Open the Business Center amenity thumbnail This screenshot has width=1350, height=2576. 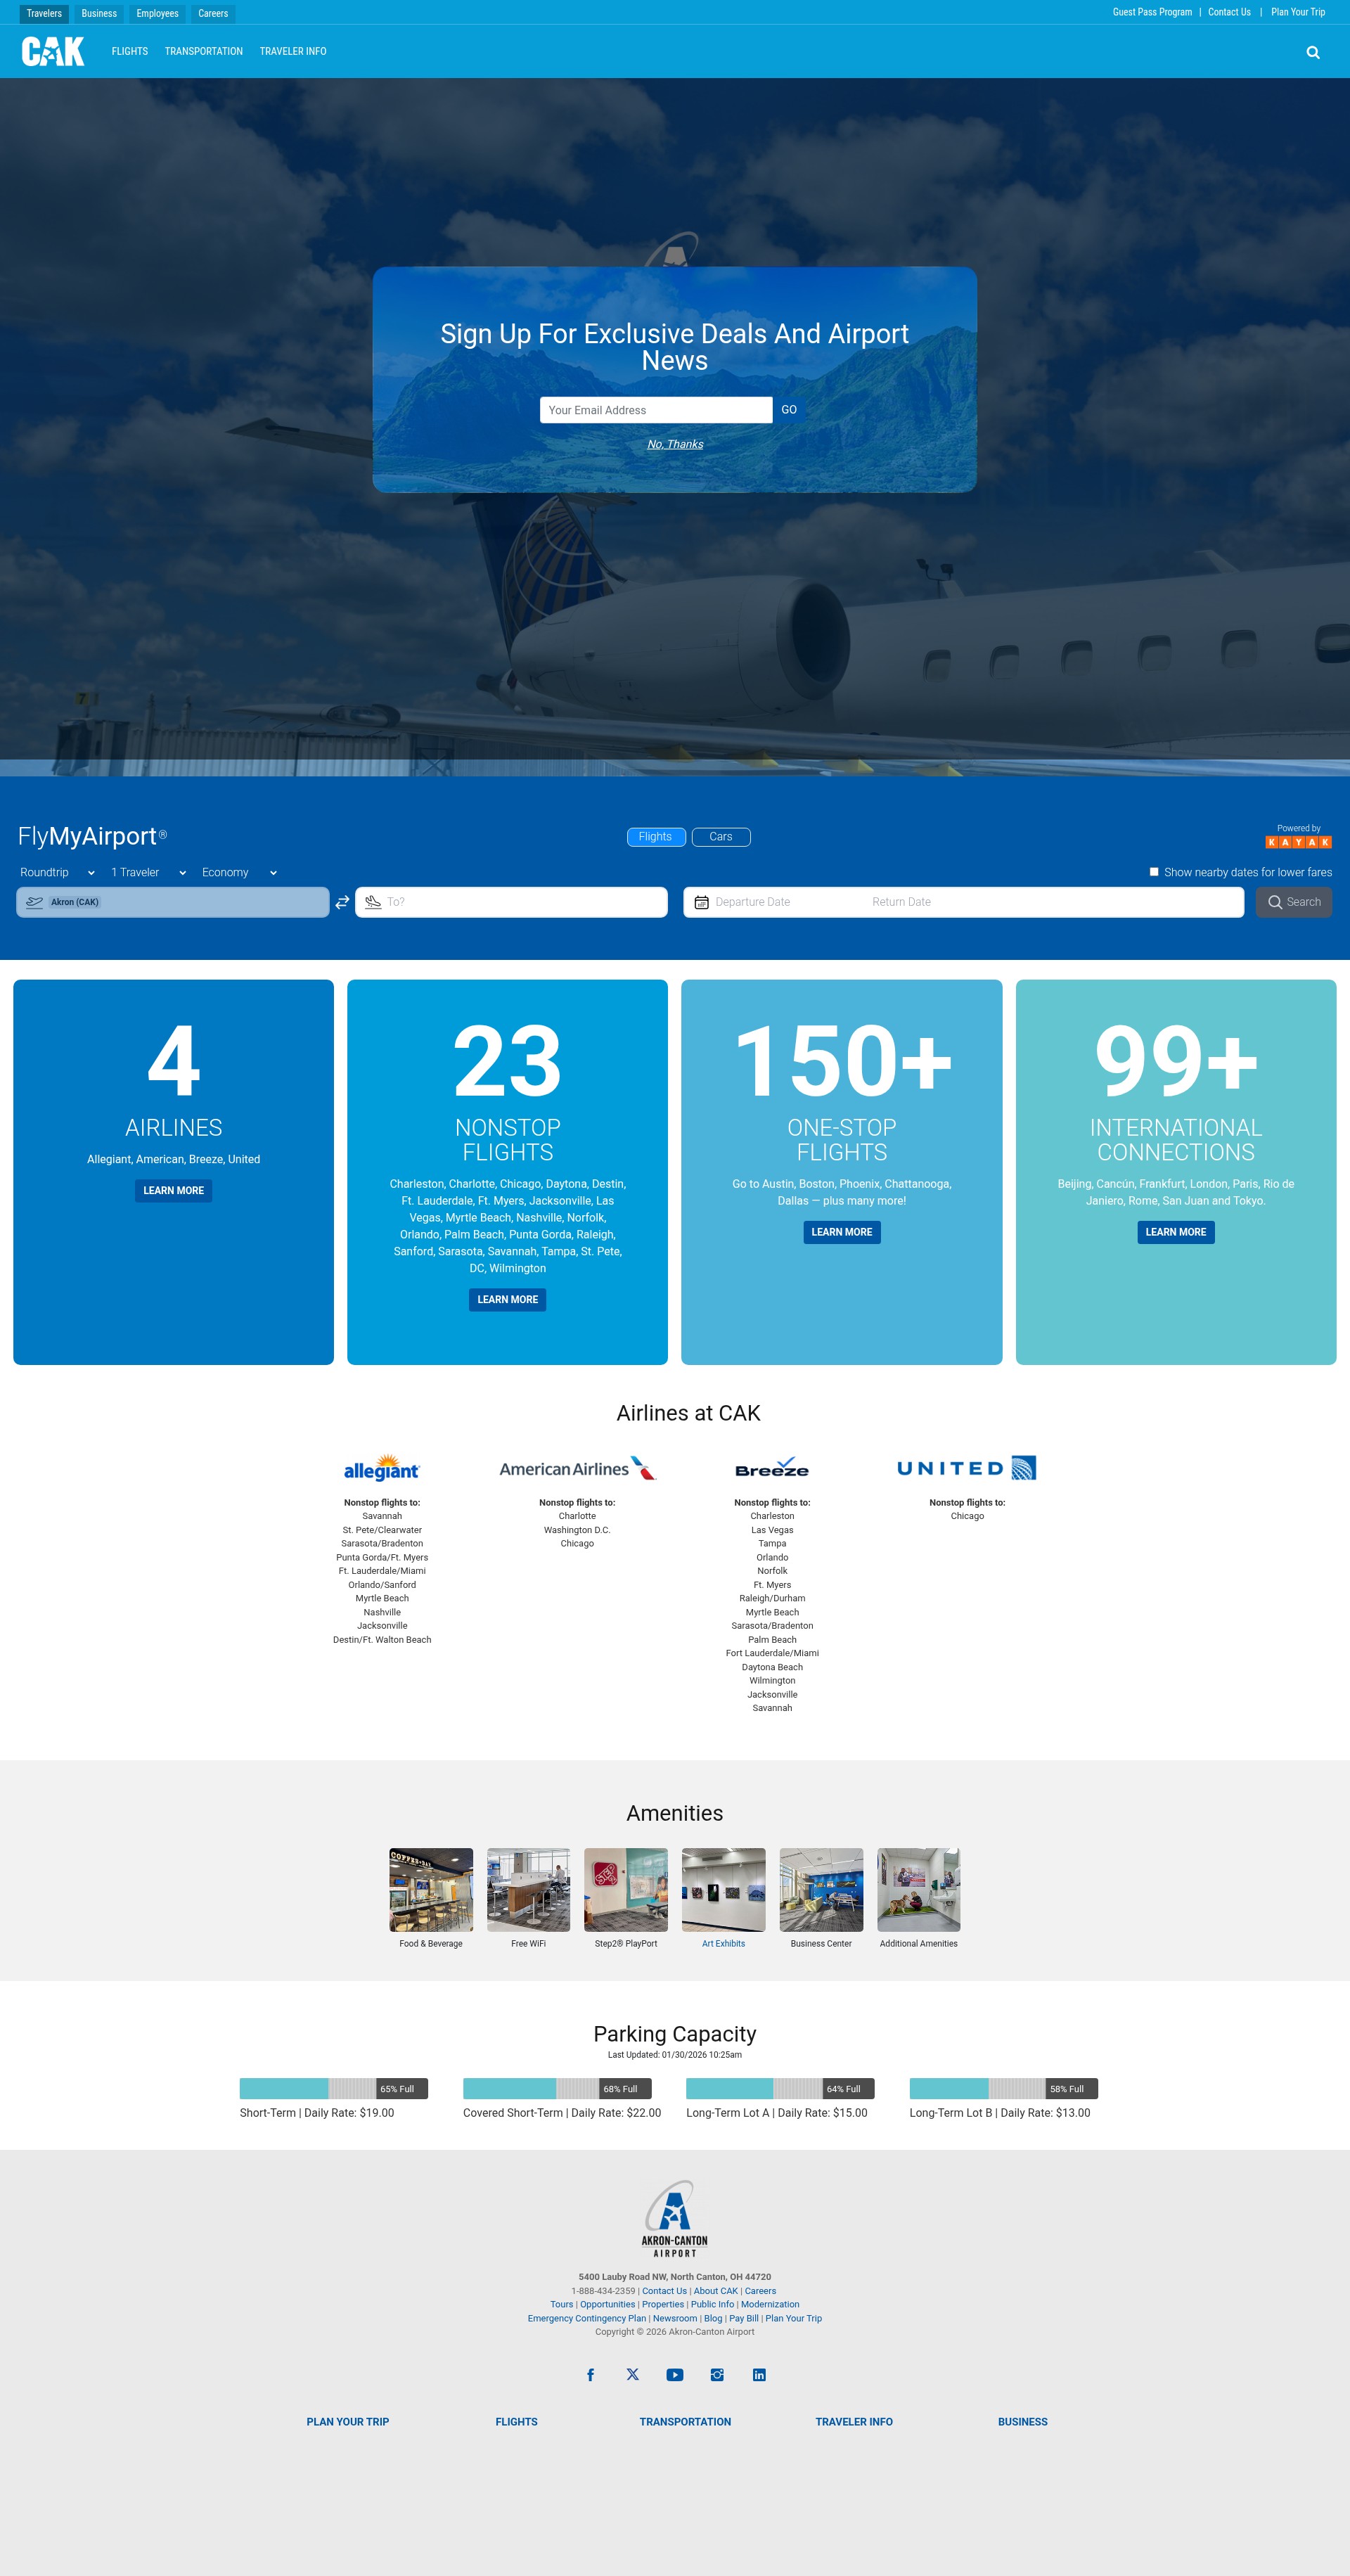821,1889
